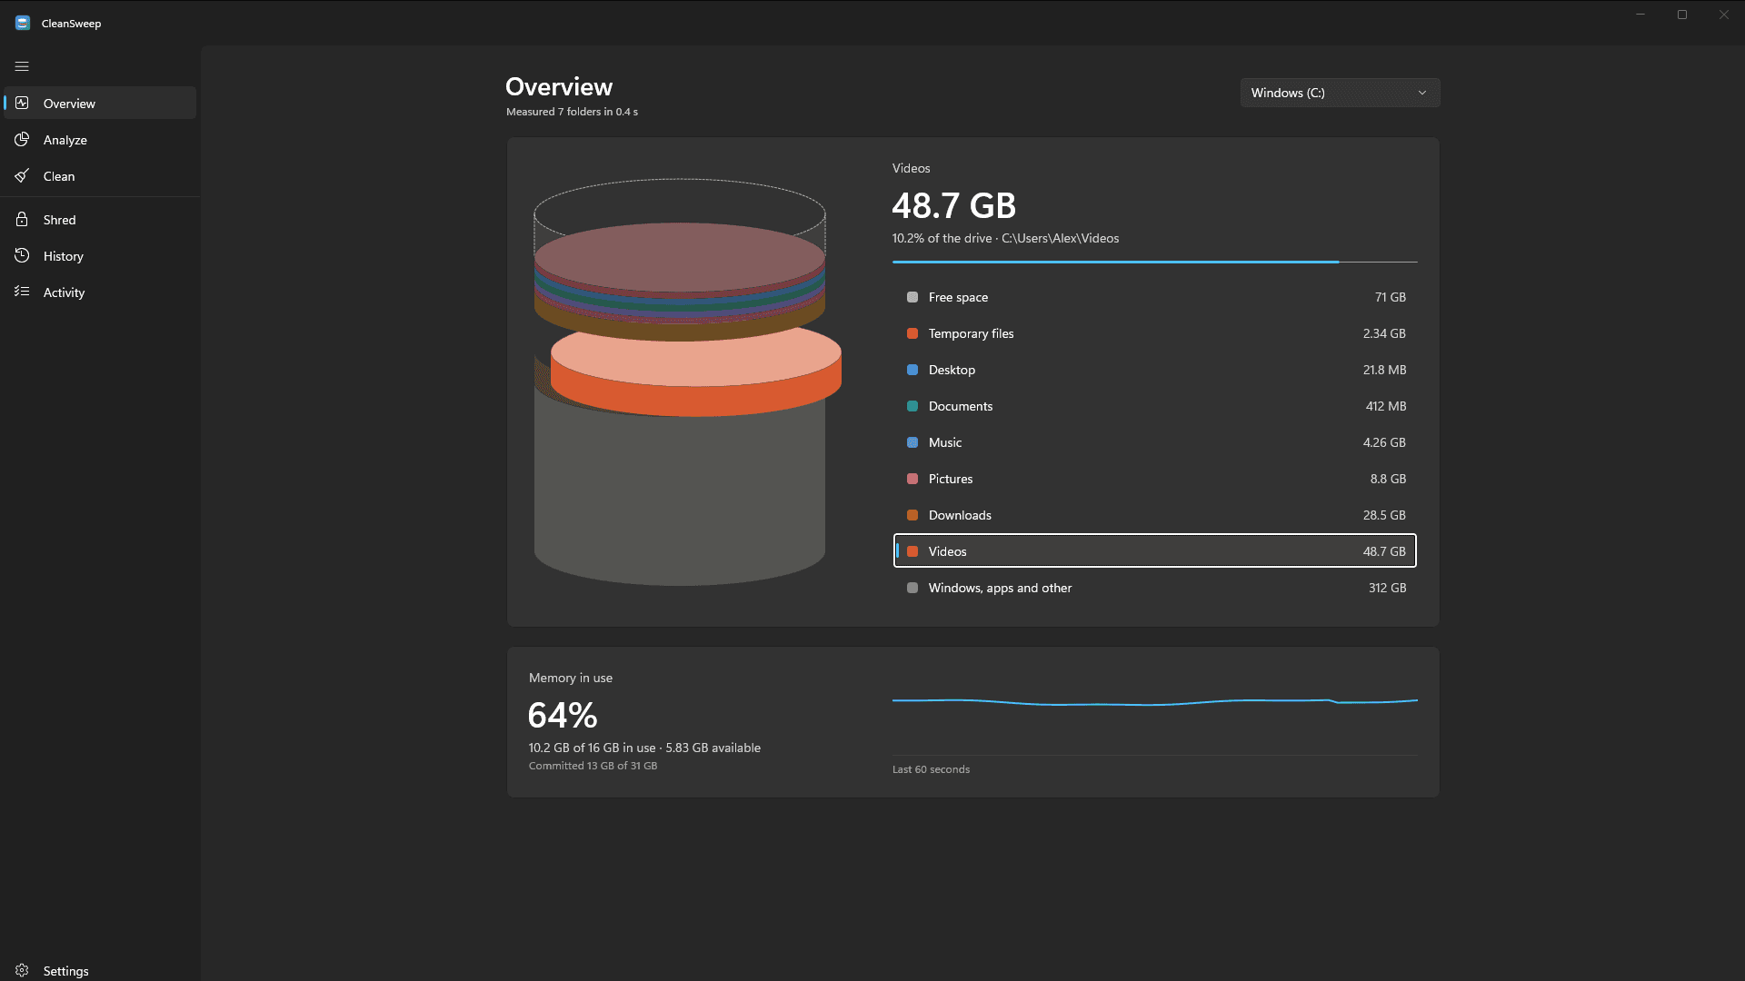This screenshot has width=1745, height=981.
Task: Click the Settings gear icon
Action: point(22,970)
